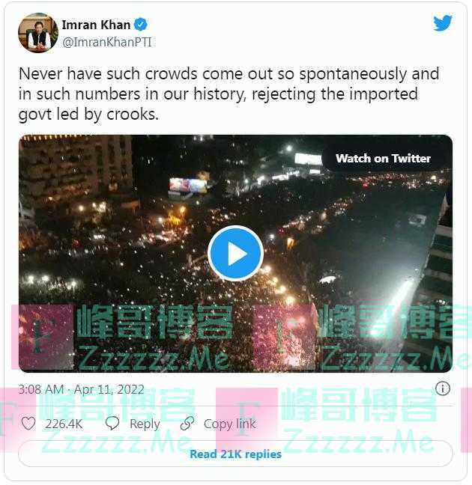Open the @ImranKhanPTI handle link
472x485 pixels.
pyautogui.click(x=107, y=42)
